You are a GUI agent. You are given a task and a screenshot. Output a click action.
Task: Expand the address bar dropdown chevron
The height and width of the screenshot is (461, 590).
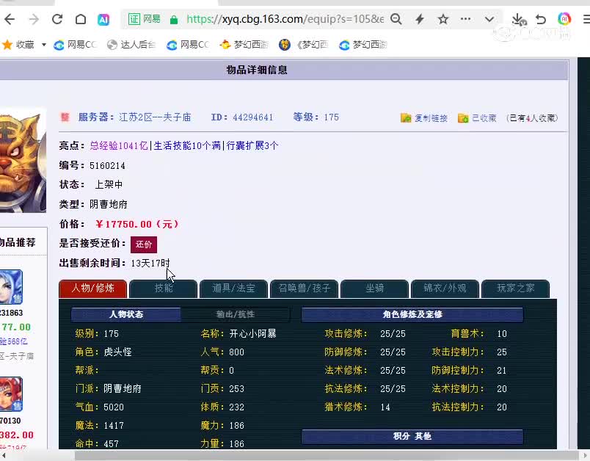489,19
